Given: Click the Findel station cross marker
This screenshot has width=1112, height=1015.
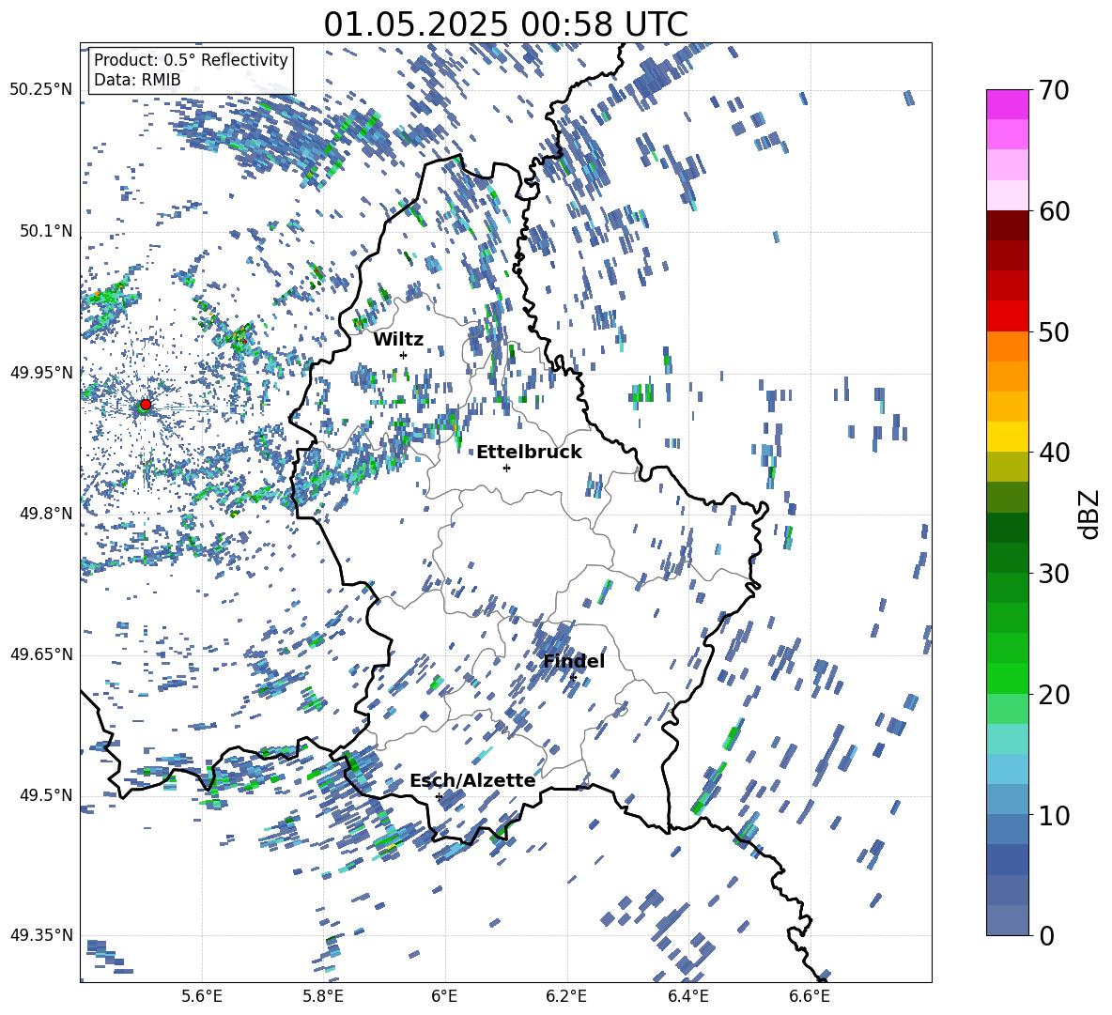Looking at the screenshot, I should (573, 678).
